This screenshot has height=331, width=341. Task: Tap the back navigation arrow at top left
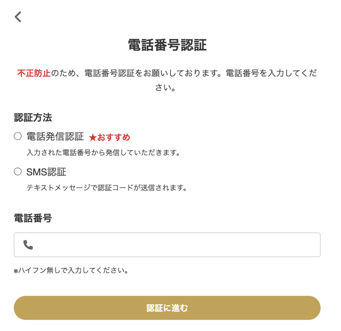(x=17, y=16)
